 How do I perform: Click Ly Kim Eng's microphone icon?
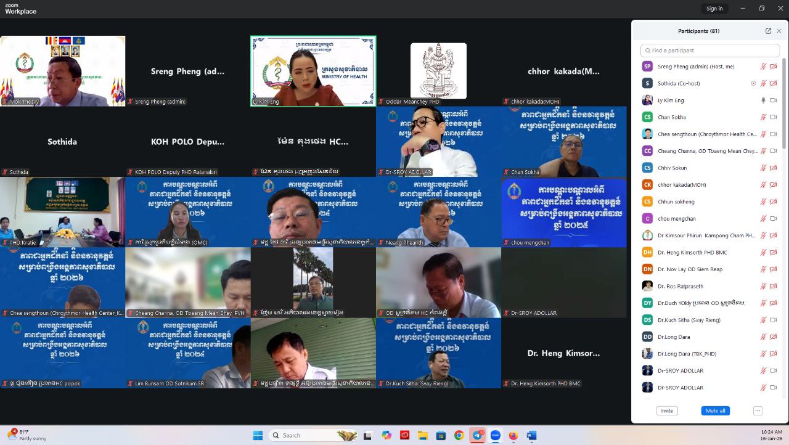tap(763, 100)
